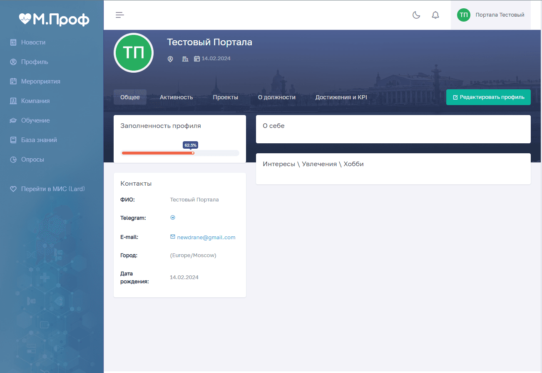Select Компания in the sidebar
The image size is (542, 373).
(35, 101)
